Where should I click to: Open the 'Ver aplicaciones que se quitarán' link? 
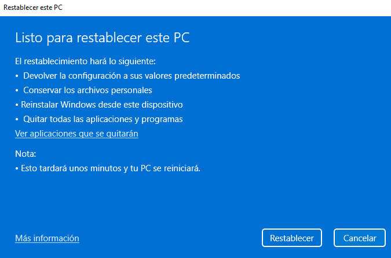pos(76,134)
